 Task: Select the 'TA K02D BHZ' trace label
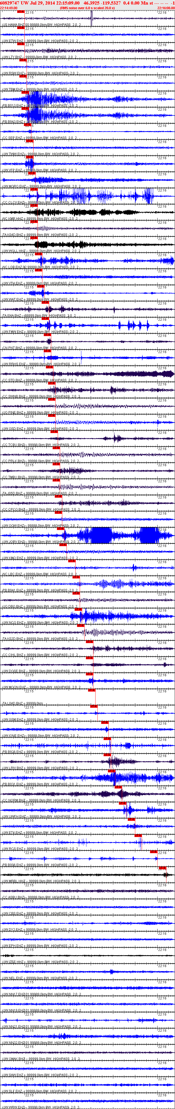[12, 639]
